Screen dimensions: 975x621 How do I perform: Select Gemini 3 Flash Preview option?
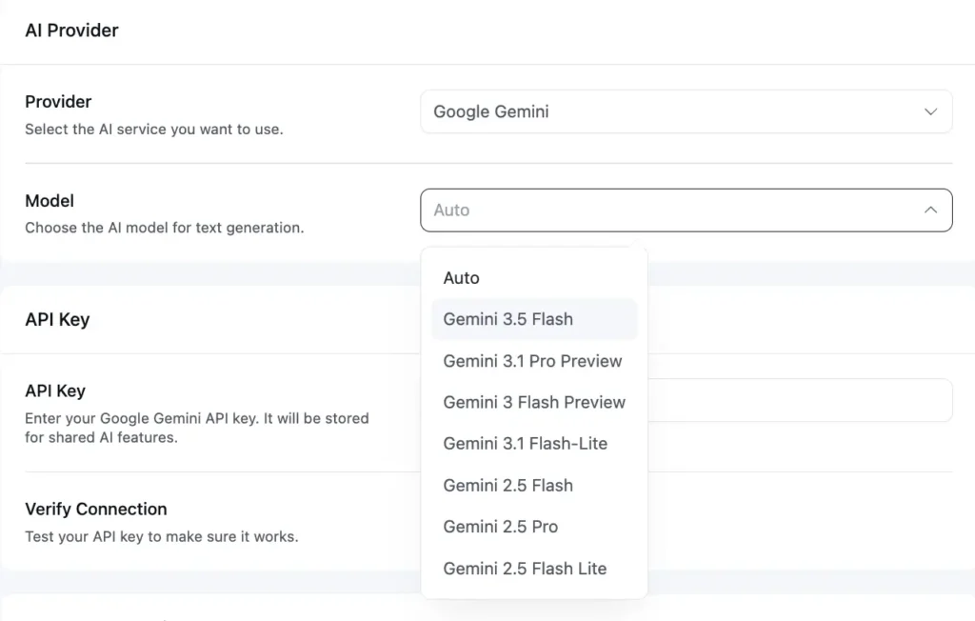[x=534, y=403]
